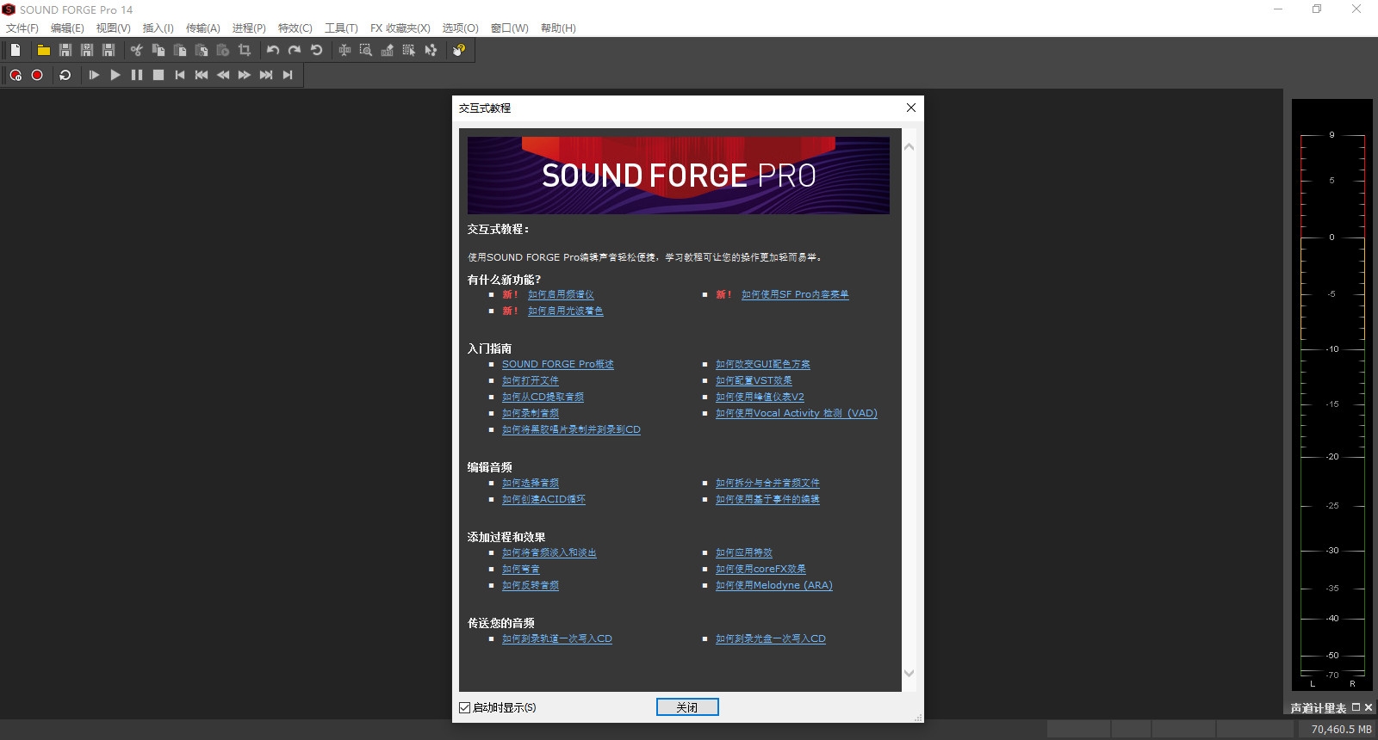The image size is (1378, 740).
Task: Click the Crop/Trim icon in toolbar
Action: coord(245,50)
